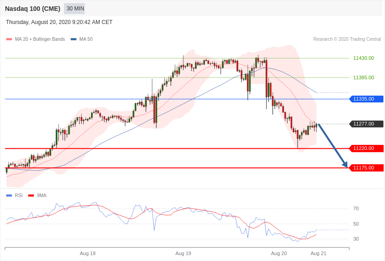Click the Nasdaq 100 (CME) title
Image resolution: width=385 pixels, height=261 pixels.
[x=33, y=9]
